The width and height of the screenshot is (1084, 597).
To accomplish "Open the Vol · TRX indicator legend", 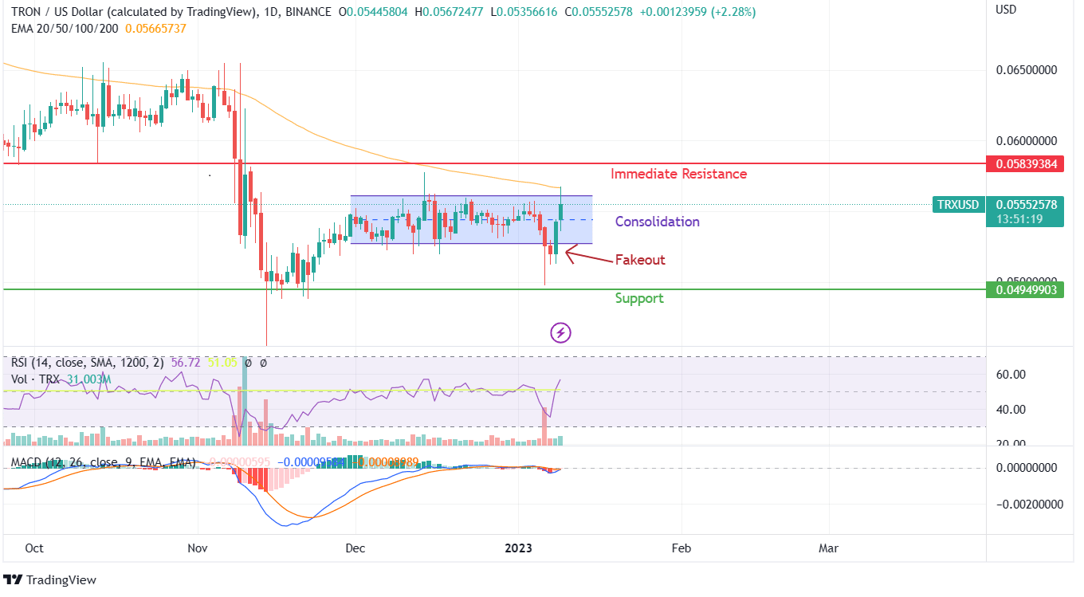I will [36, 379].
